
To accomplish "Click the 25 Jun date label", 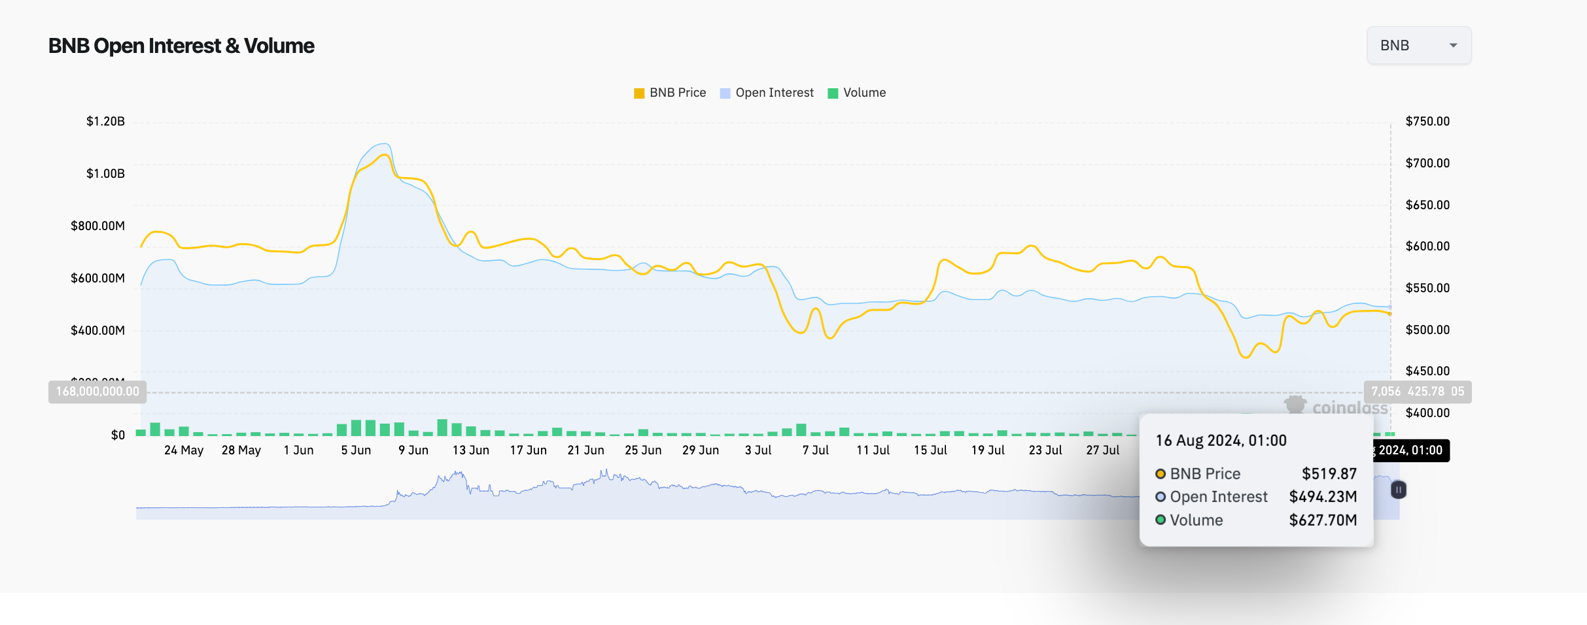I will click(643, 450).
